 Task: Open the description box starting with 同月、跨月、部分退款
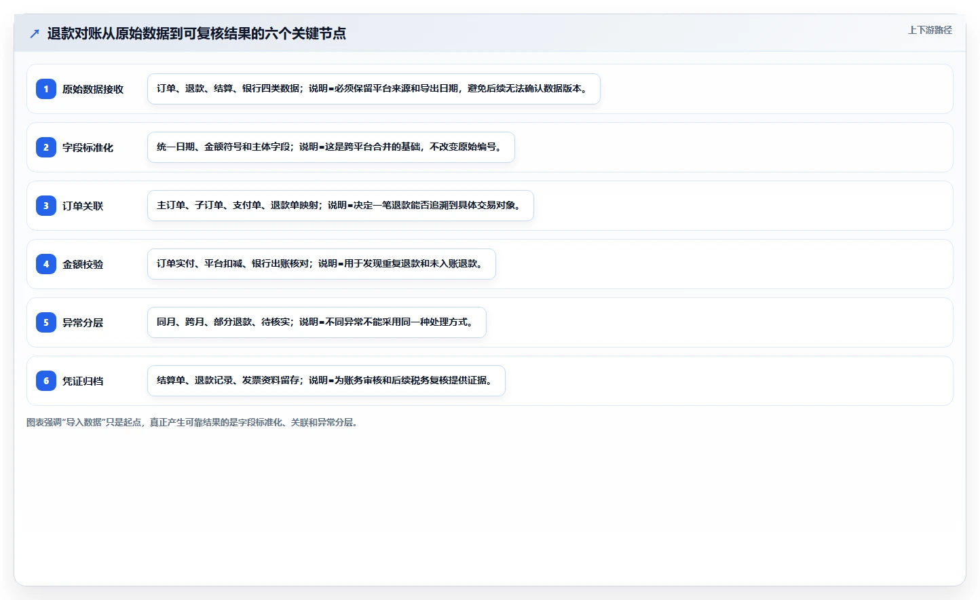[x=317, y=322]
